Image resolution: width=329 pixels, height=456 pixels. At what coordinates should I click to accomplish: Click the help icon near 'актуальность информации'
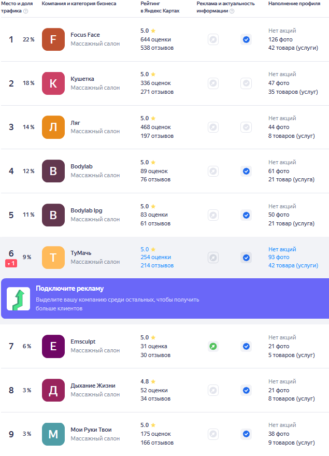(x=232, y=11)
